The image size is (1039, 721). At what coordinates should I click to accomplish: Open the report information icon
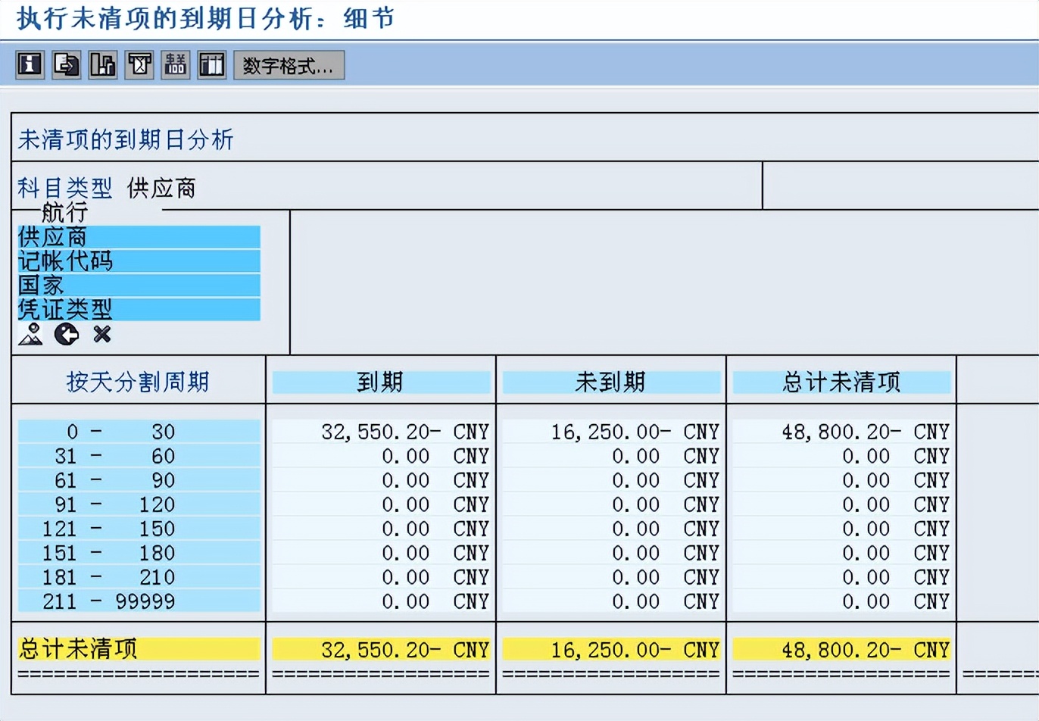[x=30, y=65]
